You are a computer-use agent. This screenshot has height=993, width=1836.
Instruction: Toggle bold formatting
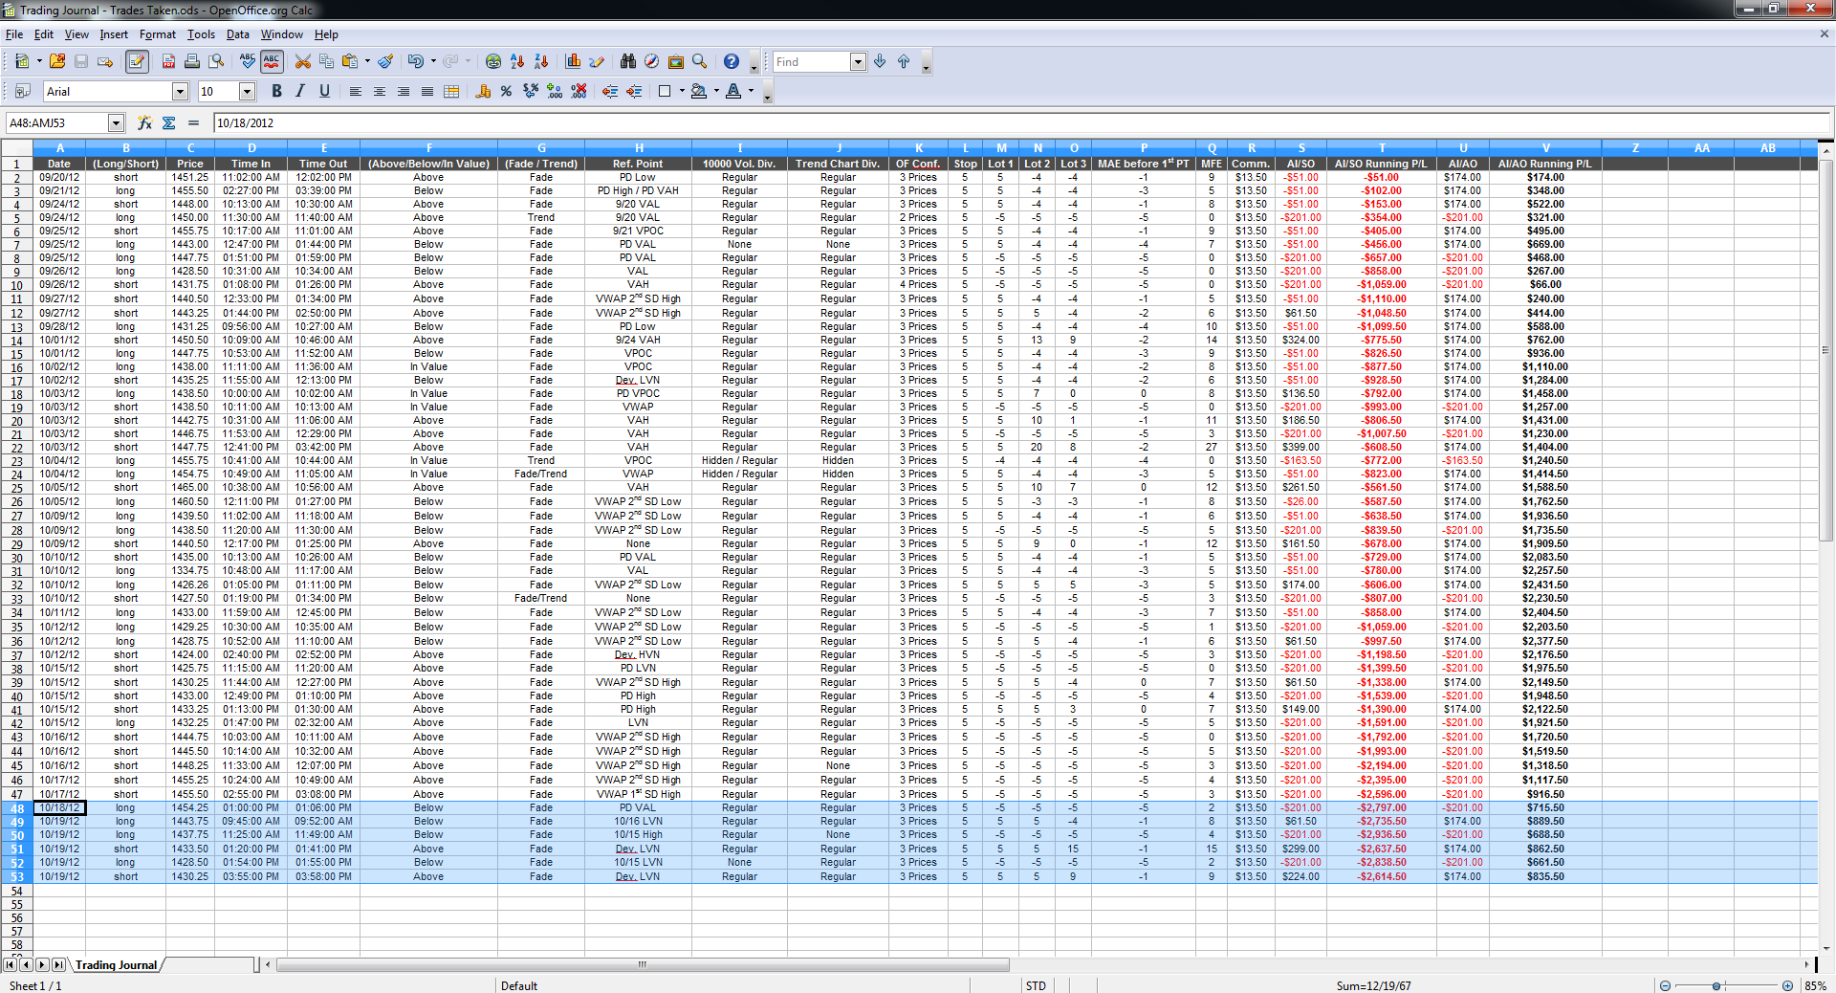[x=276, y=91]
